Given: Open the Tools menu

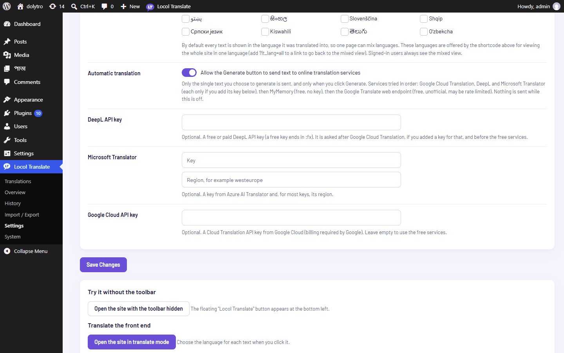Looking at the screenshot, I should 31,140.
